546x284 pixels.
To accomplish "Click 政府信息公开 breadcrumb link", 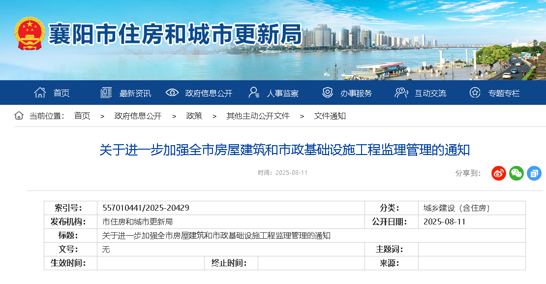I will pyautogui.click(x=138, y=116).
